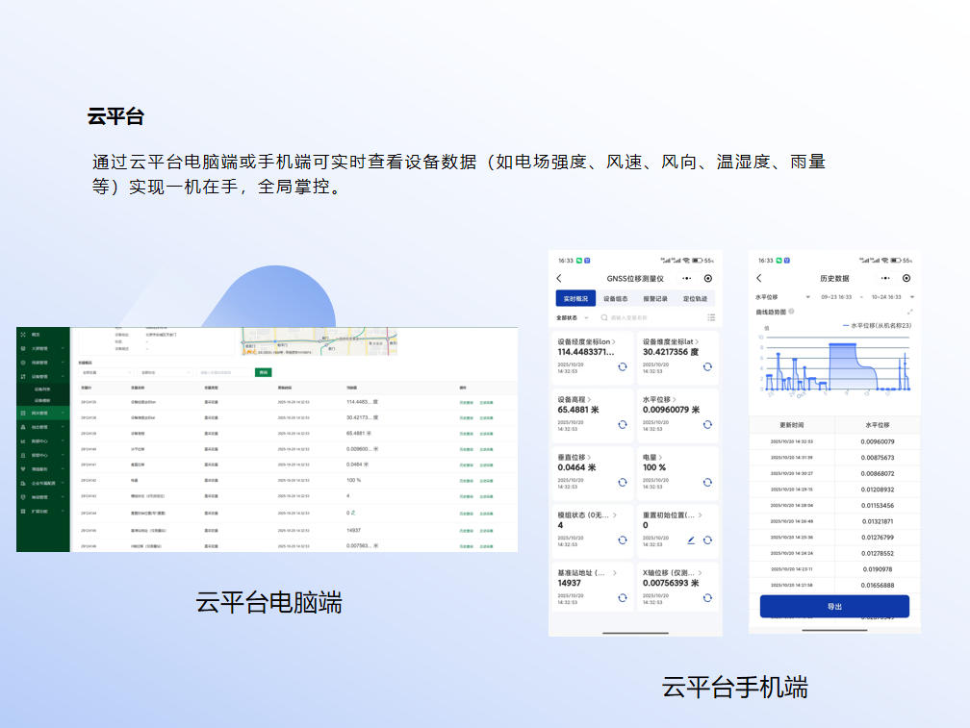Open the three-dot menu on 历史数据 screen
970x728 pixels.
point(886,278)
